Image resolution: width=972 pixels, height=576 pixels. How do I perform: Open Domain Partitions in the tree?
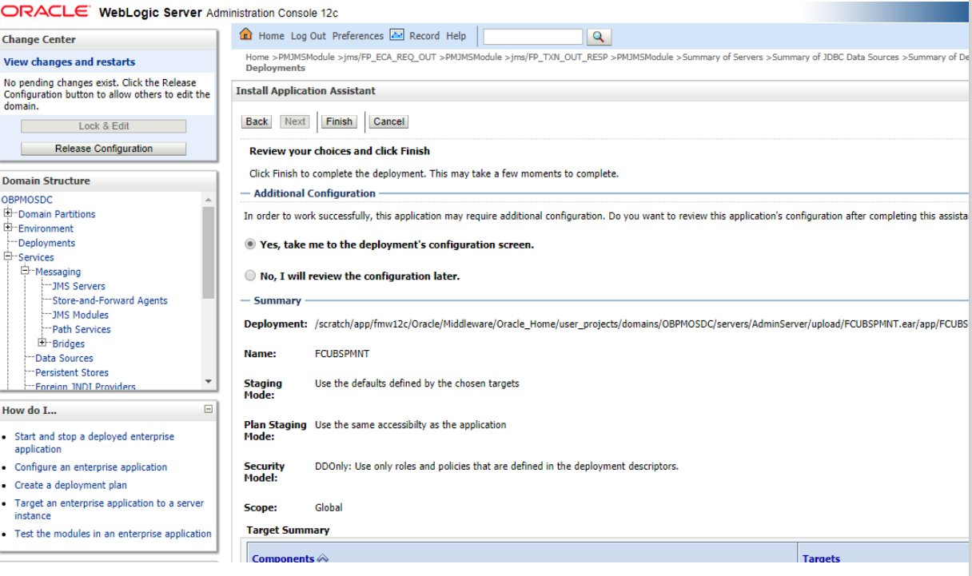(x=57, y=214)
